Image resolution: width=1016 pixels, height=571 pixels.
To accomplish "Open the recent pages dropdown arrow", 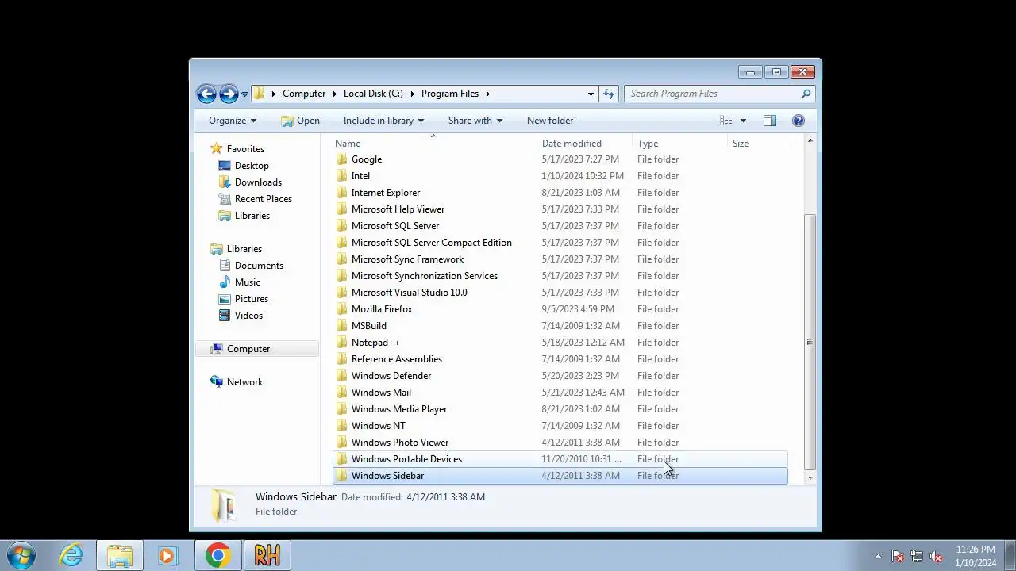I will pyautogui.click(x=244, y=94).
